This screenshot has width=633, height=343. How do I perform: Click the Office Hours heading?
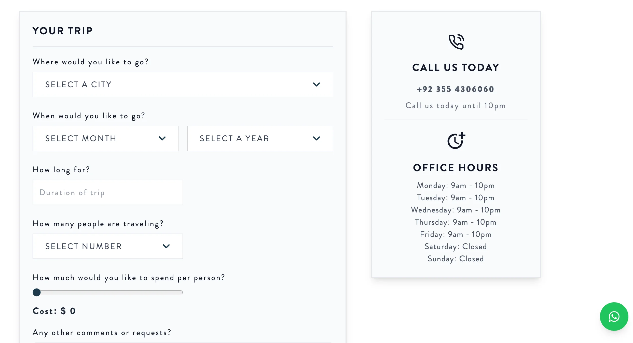click(456, 168)
